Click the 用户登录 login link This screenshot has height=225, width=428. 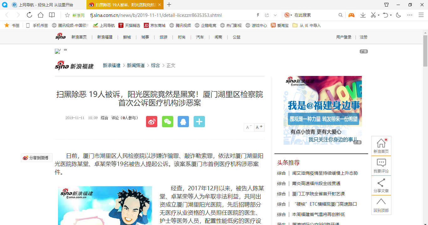(x=344, y=37)
